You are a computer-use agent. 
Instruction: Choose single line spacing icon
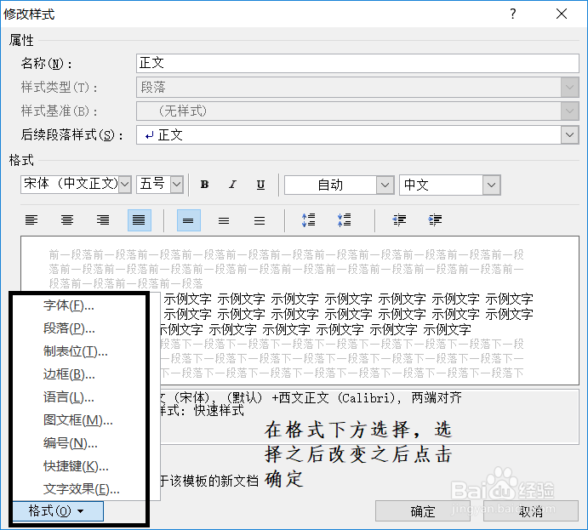pyautogui.click(x=188, y=220)
